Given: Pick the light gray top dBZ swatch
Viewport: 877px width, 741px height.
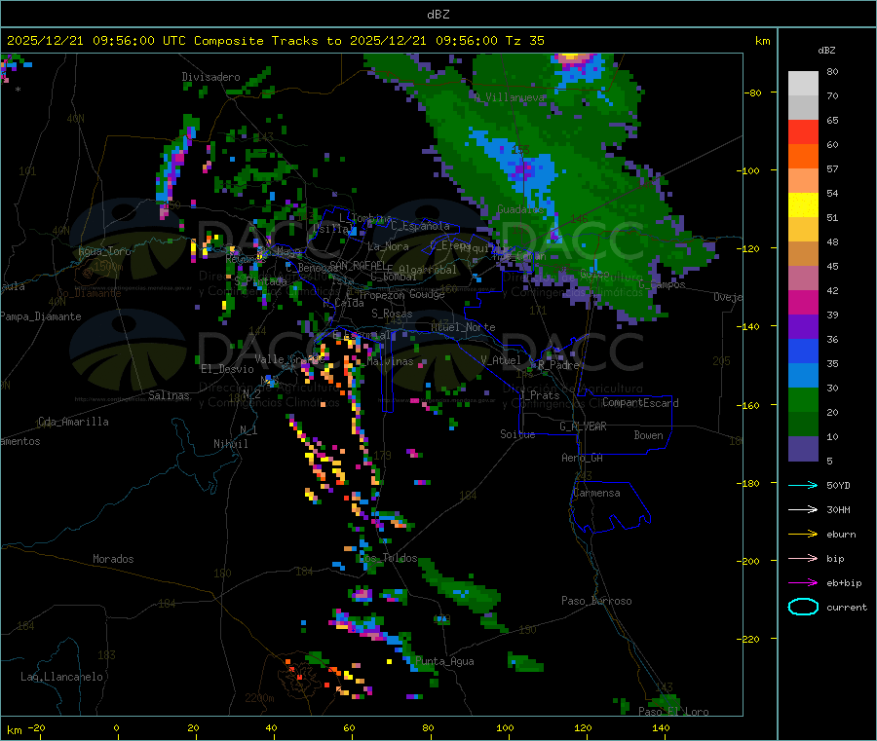Looking at the screenshot, I should [x=803, y=84].
